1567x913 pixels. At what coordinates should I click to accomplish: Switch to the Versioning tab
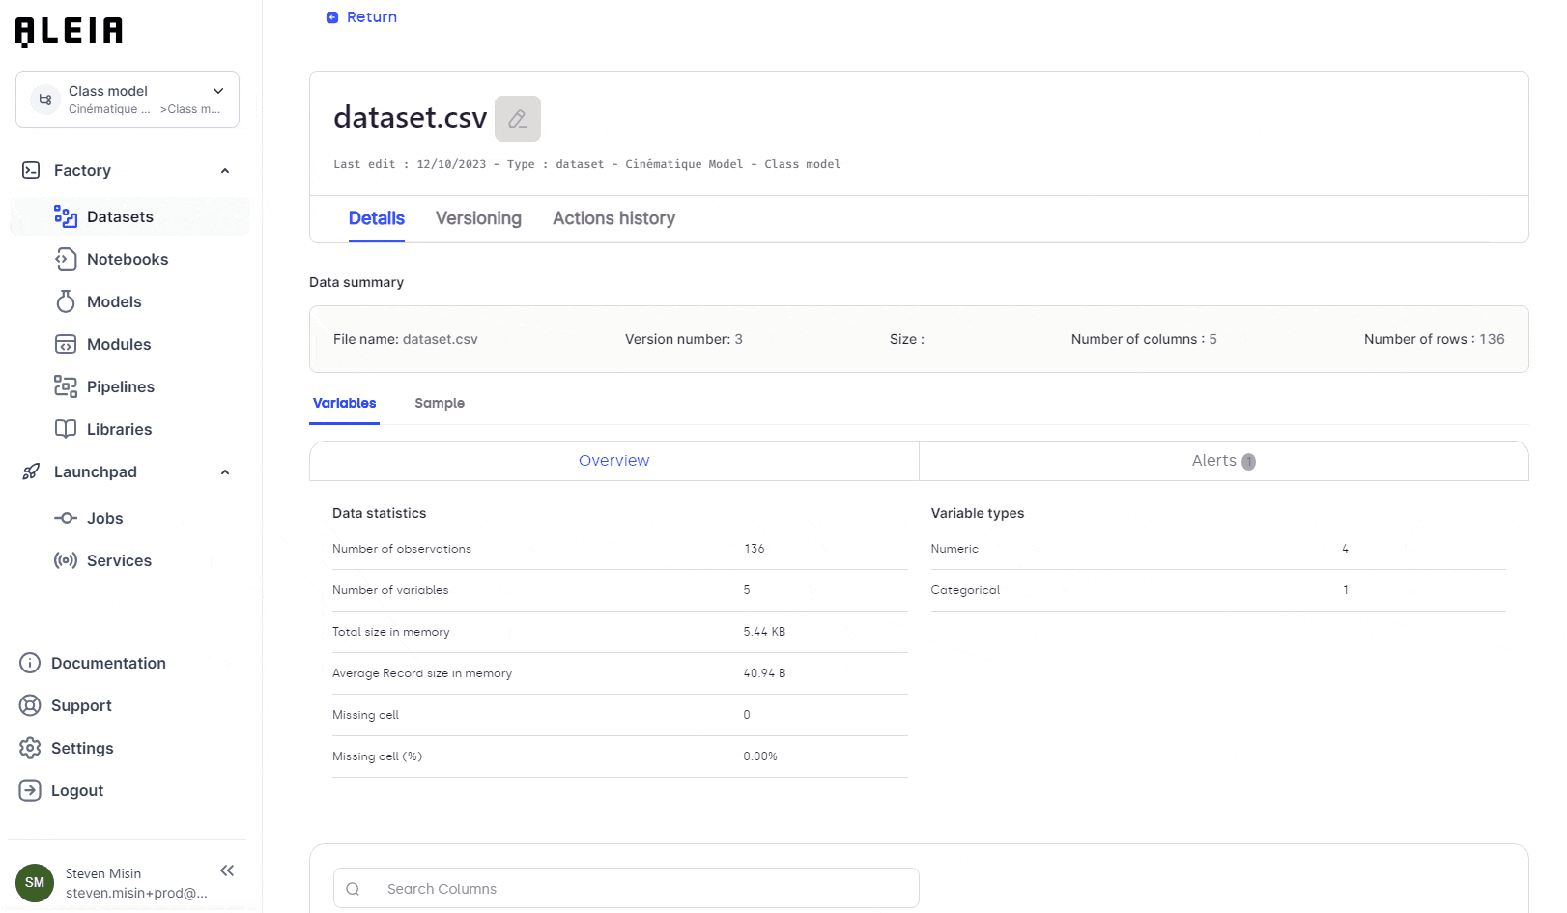pos(478,218)
